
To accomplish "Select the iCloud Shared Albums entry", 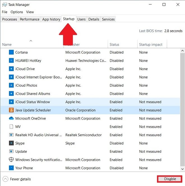I will click(33, 94).
